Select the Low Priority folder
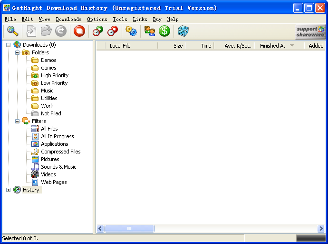This screenshot has width=328, height=244. coord(54,83)
